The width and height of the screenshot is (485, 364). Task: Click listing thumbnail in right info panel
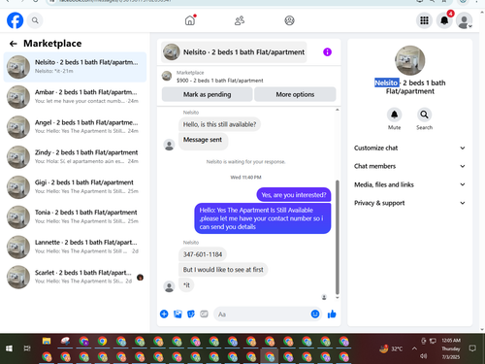tap(410, 60)
